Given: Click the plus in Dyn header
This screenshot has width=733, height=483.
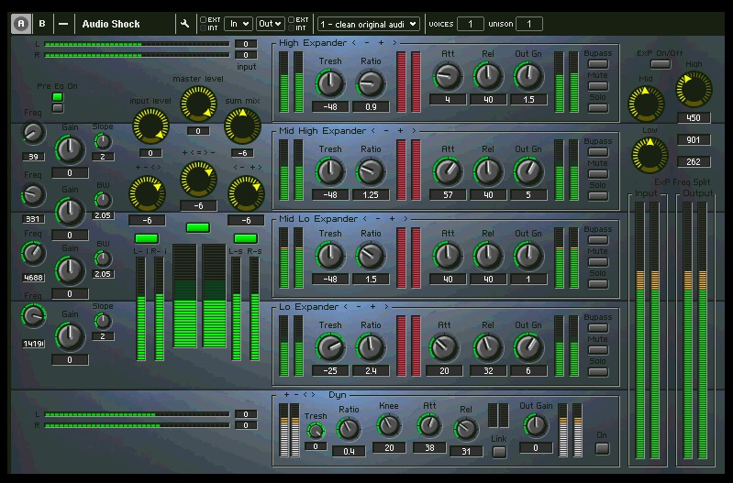Looking at the screenshot, I should (x=286, y=395).
